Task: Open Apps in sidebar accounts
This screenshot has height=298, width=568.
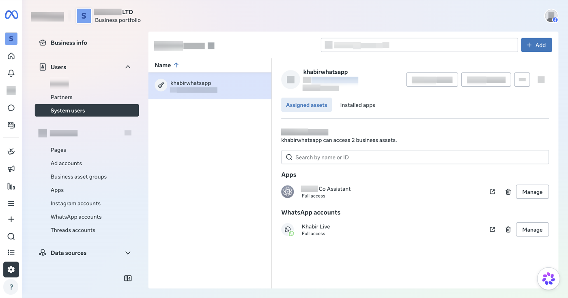Action: pyautogui.click(x=57, y=190)
